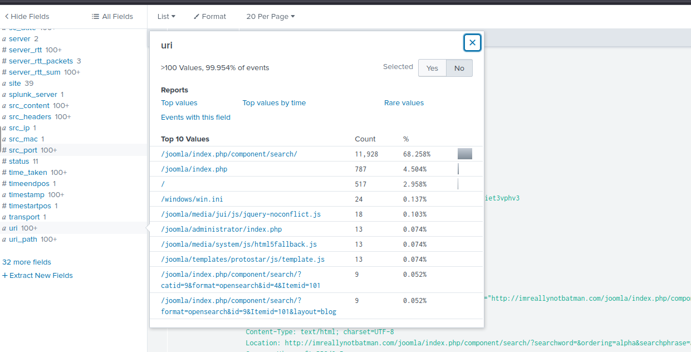Screen dimensions: 691x352
Task: Open the splunk_server field
Action: pyautogui.click(x=33, y=95)
